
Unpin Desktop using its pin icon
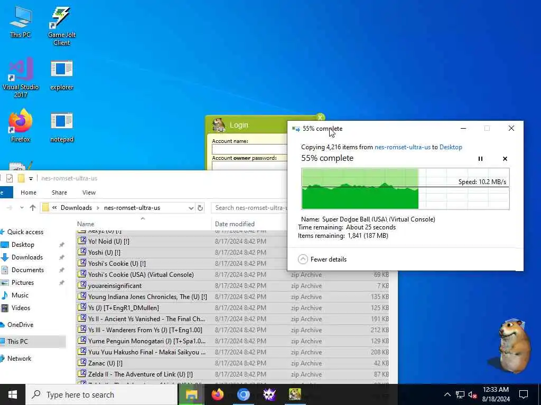[x=61, y=245]
